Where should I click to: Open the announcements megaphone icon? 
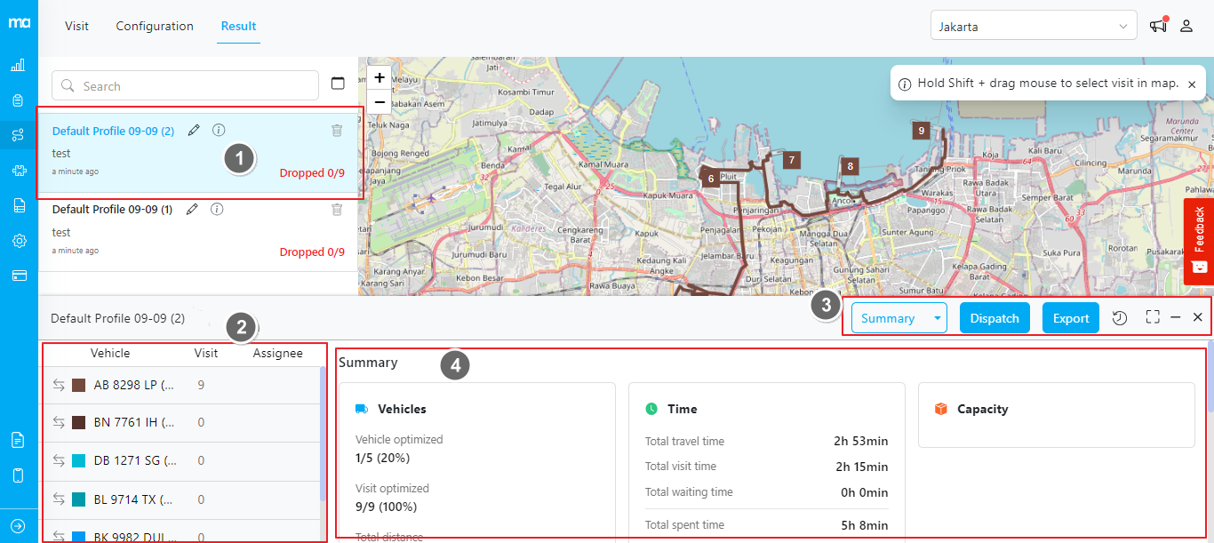tap(1158, 26)
